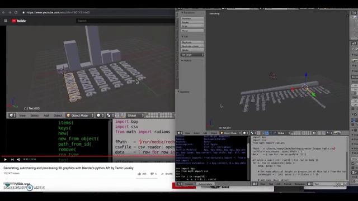Viewport: 358px width, 201px height.
Task: Open Global transform orientation dropdown in Blender
Action: tap(284, 133)
